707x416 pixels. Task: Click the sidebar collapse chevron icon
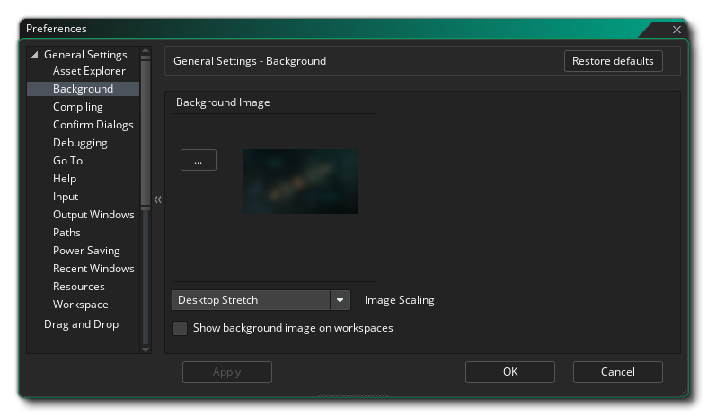pos(157,199)
